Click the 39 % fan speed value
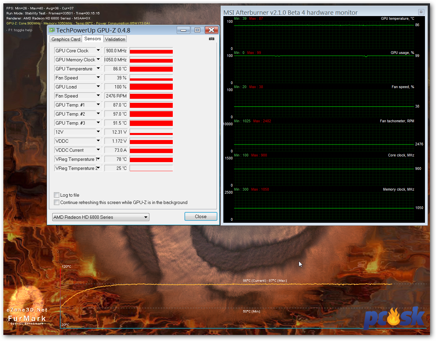 click(116, 78)
